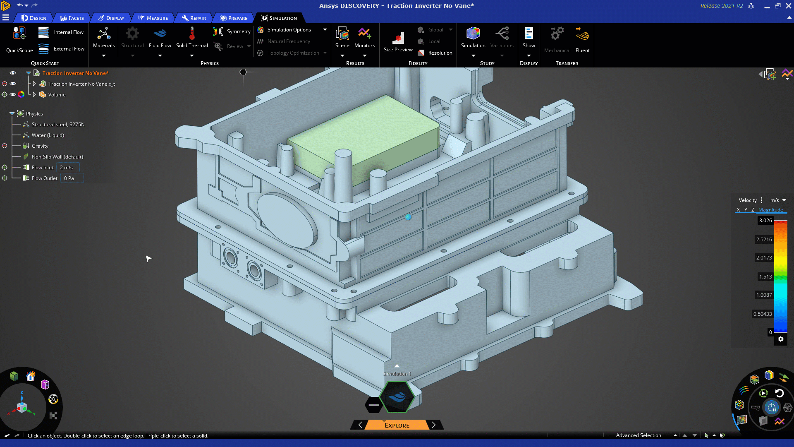The height and width of the screenshot is (447, 794).
Task: Hide Traction Inverter No Vane.x_t body
Action: [13, 84]
